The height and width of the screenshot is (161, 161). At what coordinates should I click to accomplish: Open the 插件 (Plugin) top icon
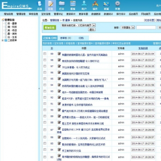(x=95, y=6)
